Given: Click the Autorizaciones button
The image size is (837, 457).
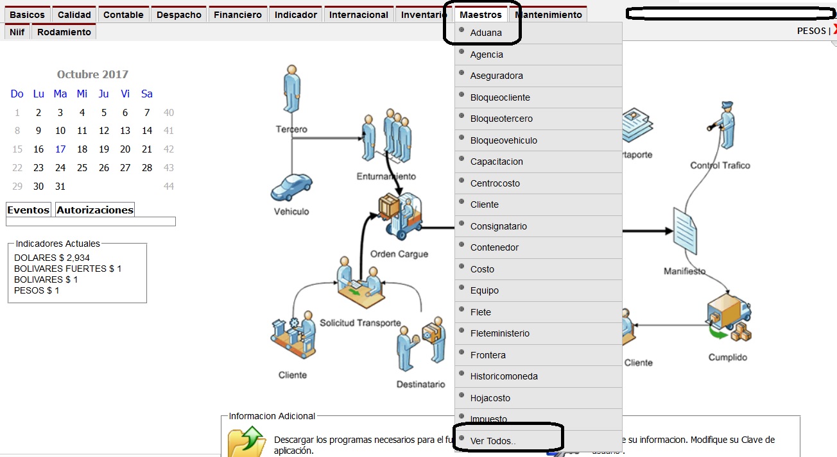Looking at the screenshot, I should 95,210.
